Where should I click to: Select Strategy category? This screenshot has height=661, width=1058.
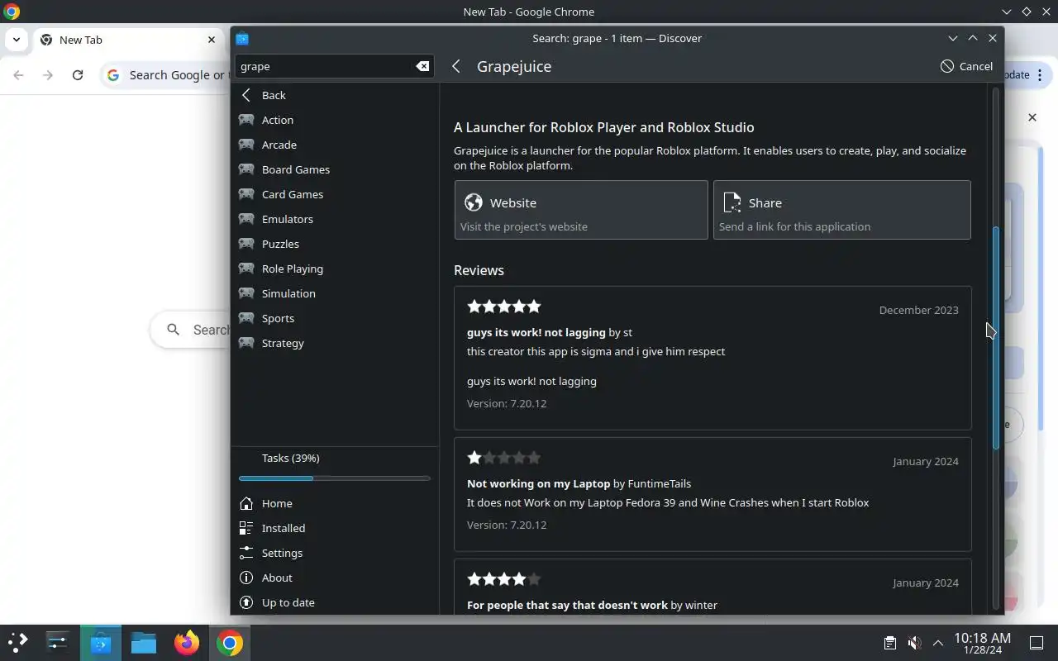coord(335,343)
